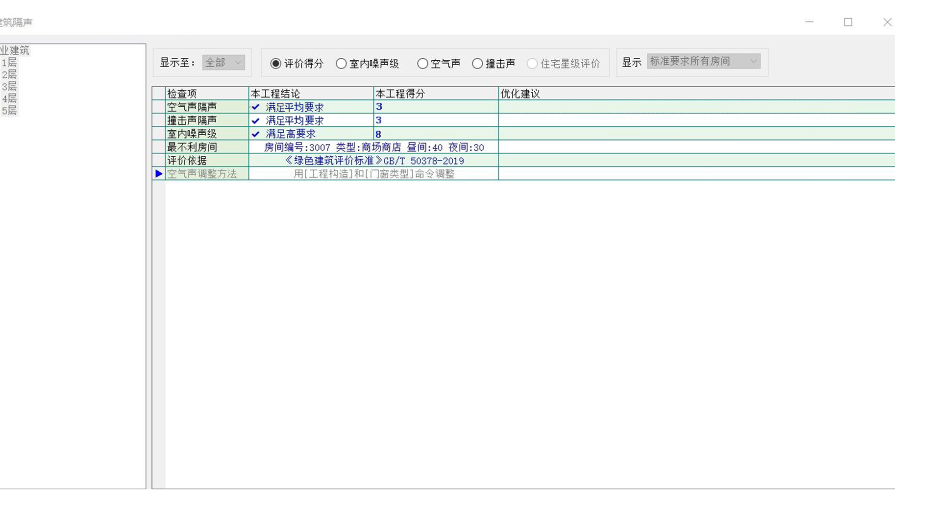Viewport: 941px width, 529px height.
Task: Maximize the 建筑隔声 window
Action: pyautogui.click(x=848, y=22)
